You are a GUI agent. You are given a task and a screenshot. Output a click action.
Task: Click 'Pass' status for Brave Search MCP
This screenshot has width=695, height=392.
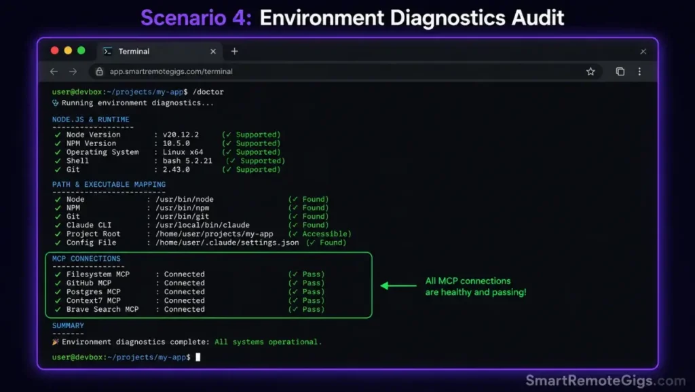click(311, 309)
